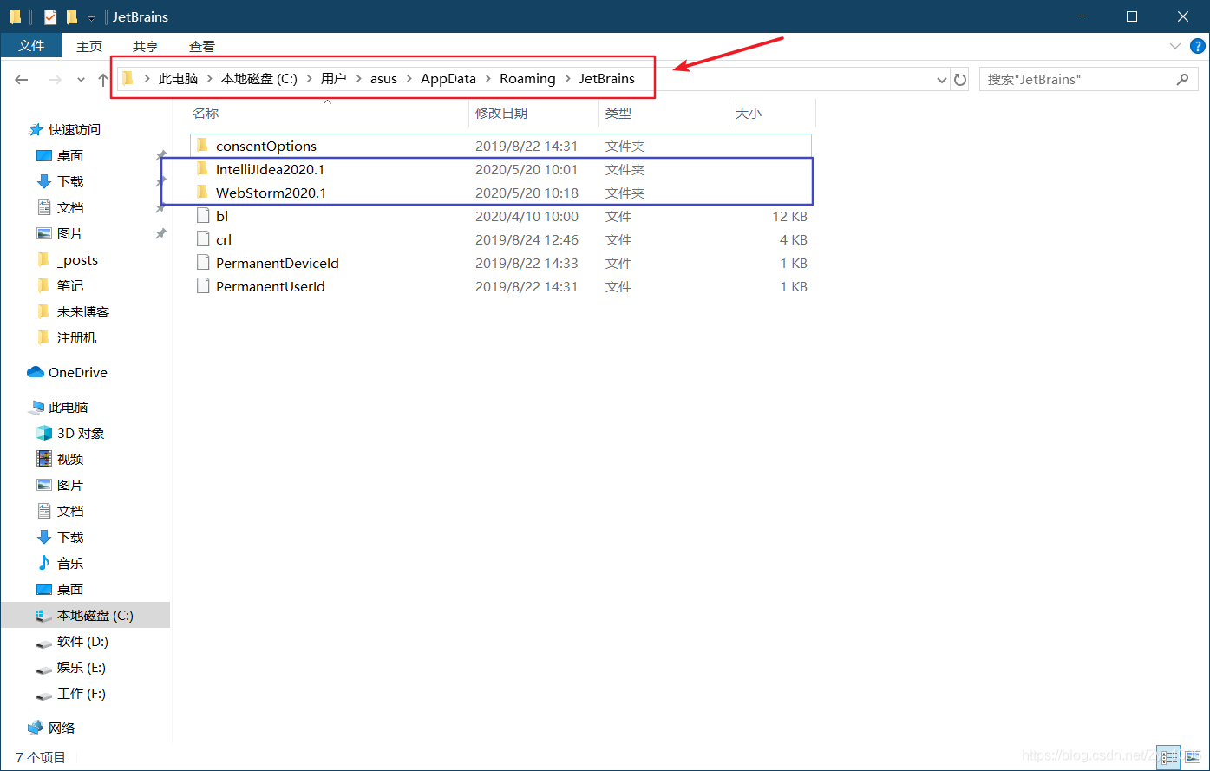Image resolution: width=1210 pixels, height=771 pixels.
Task: Click Roaming in the address path
Action: [527, 79]
